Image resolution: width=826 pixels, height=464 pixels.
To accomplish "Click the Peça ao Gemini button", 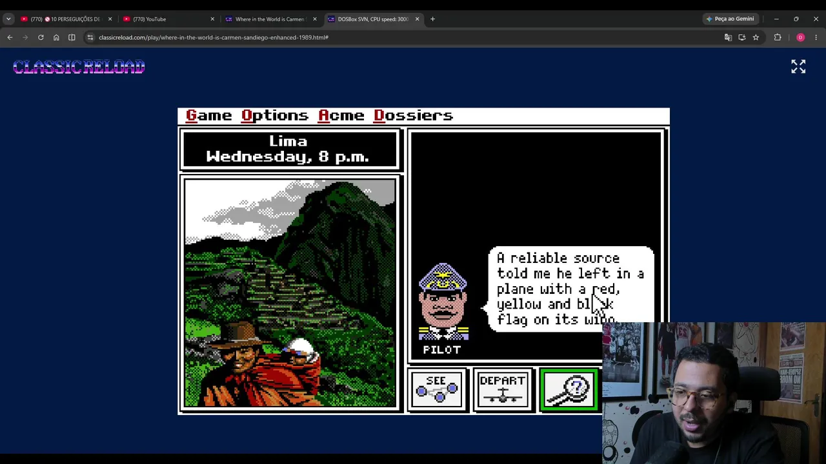I will coord(730,19).
